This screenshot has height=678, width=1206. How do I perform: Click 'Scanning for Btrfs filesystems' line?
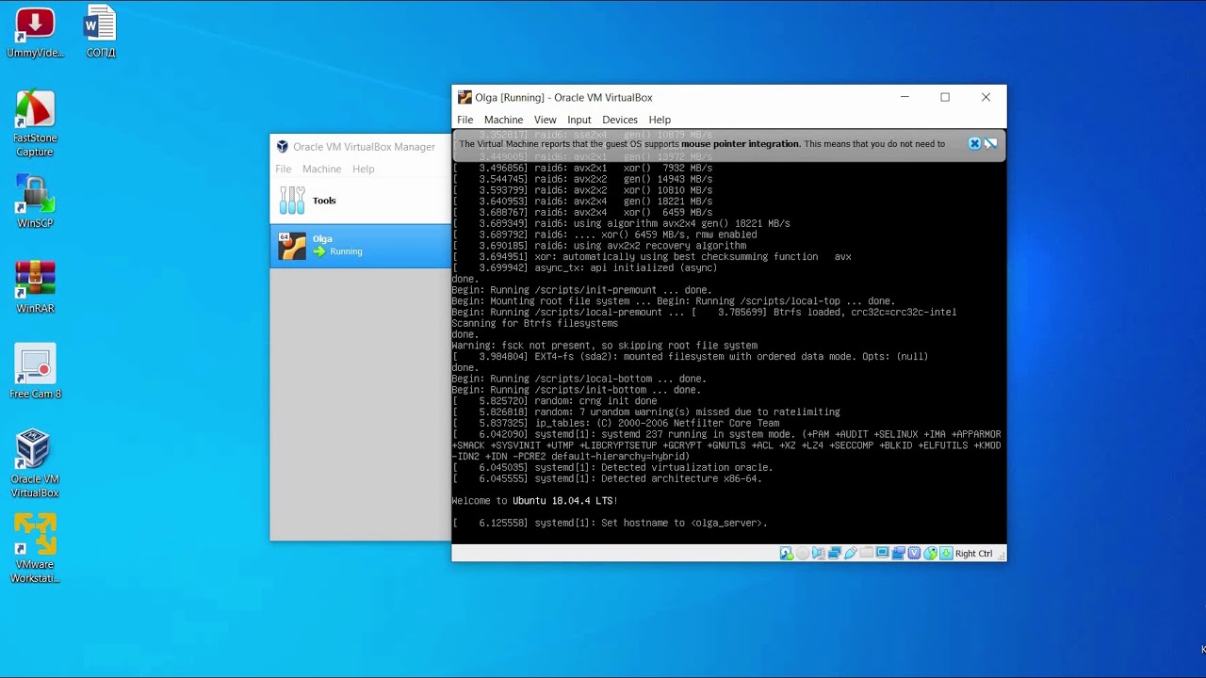tap(537, 323)
